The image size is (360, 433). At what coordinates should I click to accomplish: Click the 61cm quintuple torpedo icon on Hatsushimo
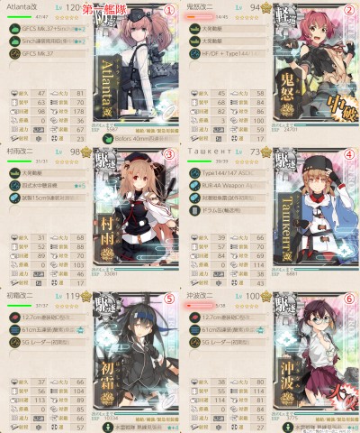[x=14, y=330]
